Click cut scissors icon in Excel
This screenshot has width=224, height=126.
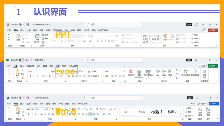pos(22,71)
